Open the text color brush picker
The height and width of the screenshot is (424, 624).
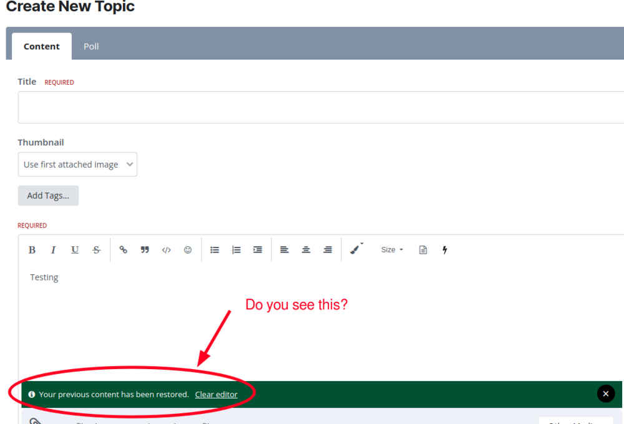pyautogui.click(x=356, y=249)
